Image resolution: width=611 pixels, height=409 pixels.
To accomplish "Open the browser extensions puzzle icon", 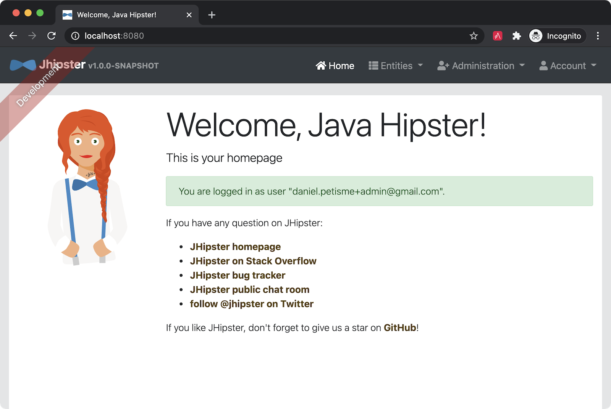I will pyautogui.click(x=516, y=36).
